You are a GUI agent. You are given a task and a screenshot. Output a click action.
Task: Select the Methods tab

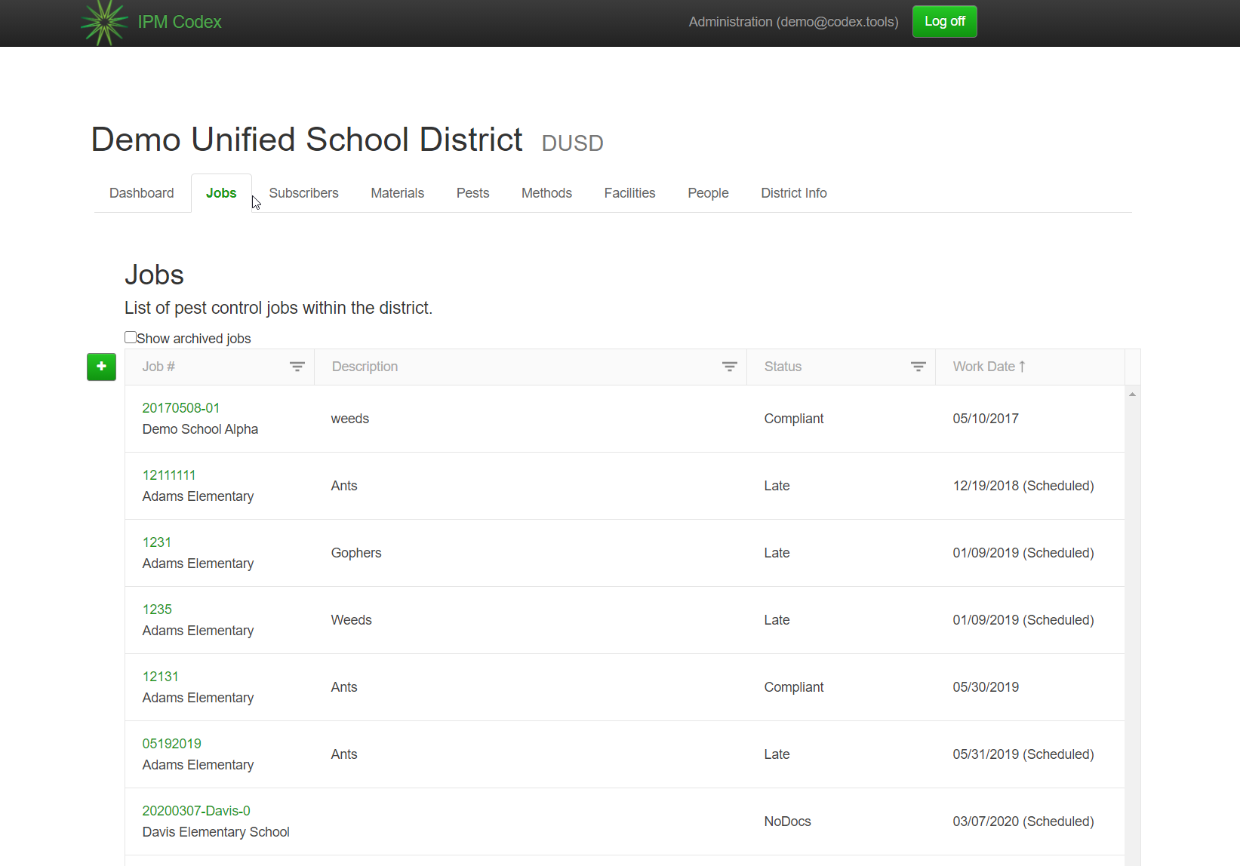pyautogui.click(x=546, y=193)
